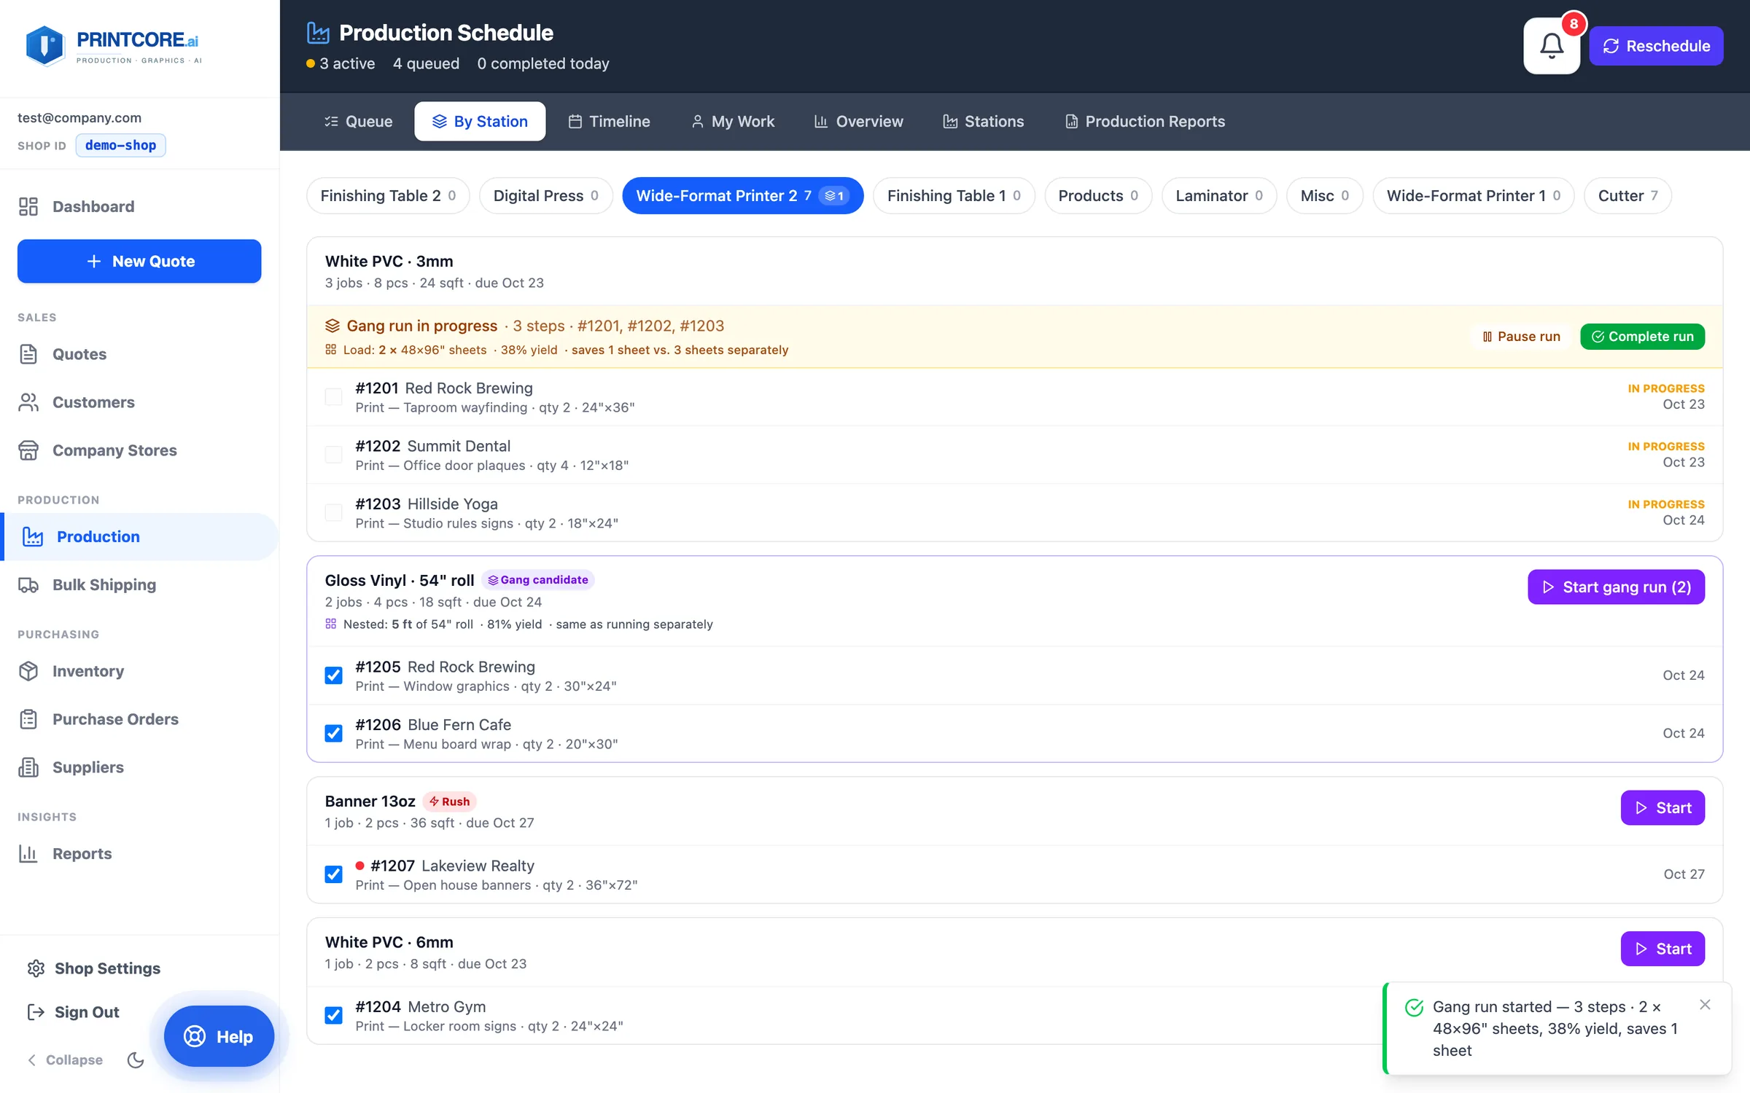Open the Production Reports tab
1750x1093 pixels.
(x=1145, y=121)
